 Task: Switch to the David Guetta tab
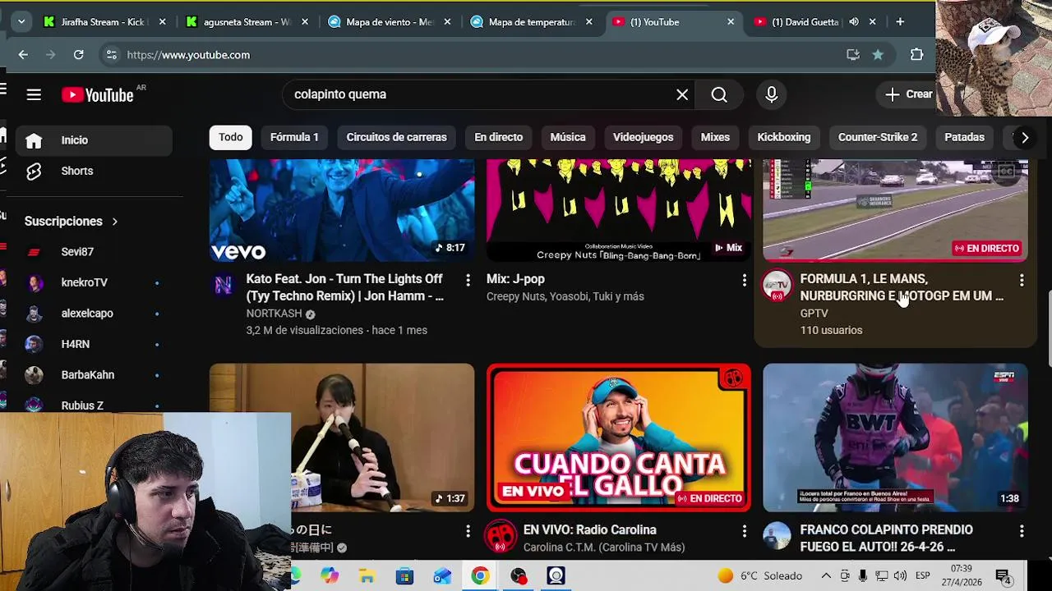pyautogui.click(x=805, y=22)
